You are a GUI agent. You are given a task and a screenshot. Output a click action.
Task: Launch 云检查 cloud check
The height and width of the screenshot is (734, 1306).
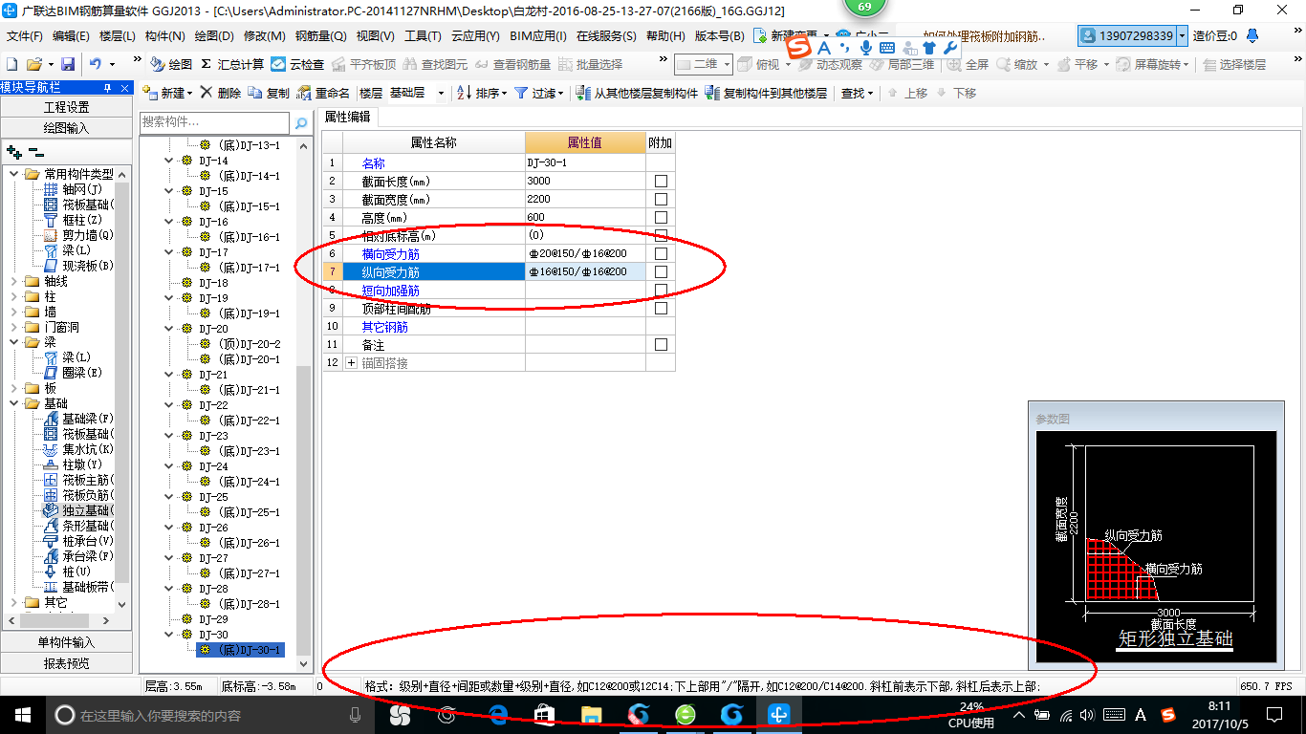pyautogui.click(x=297, y=64)
